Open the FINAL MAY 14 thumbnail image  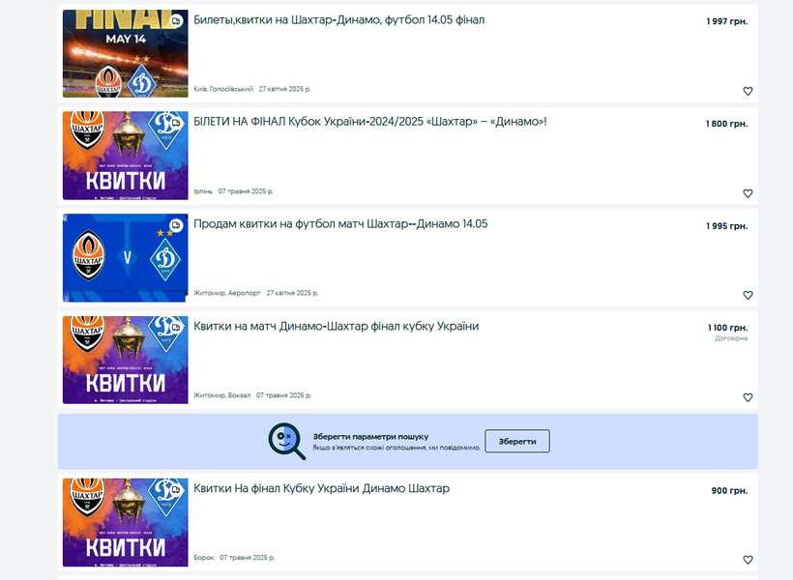pyautogui.click(x=126, y=53)
